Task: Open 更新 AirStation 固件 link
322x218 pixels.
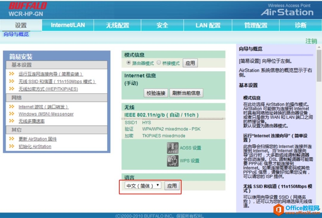Action: (x=38, y=139)
